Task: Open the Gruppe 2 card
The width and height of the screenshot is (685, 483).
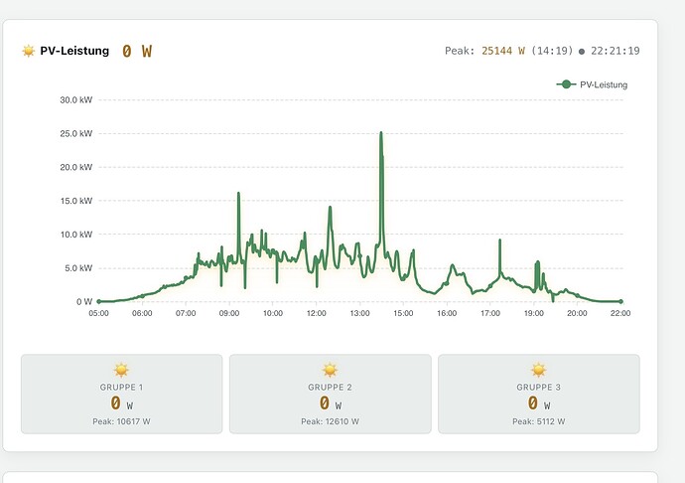Action: coord(331,394)
